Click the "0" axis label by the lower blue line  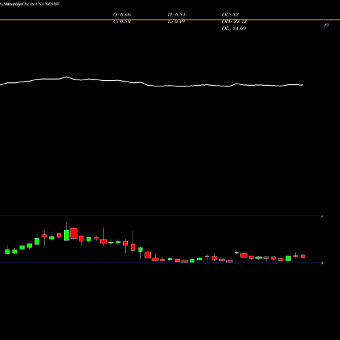[x=322, y=263]
